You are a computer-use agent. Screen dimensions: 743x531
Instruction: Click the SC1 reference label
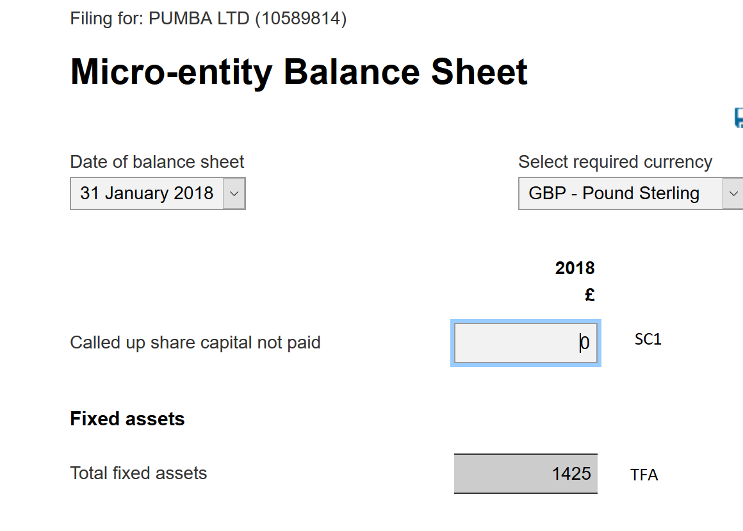[x=648, y=339]
